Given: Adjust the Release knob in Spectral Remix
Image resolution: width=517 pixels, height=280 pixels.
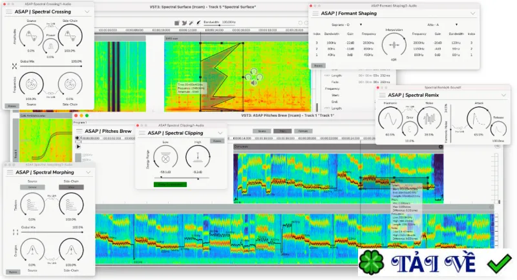Looking at the screenshot, I should (x=498, y=129).
